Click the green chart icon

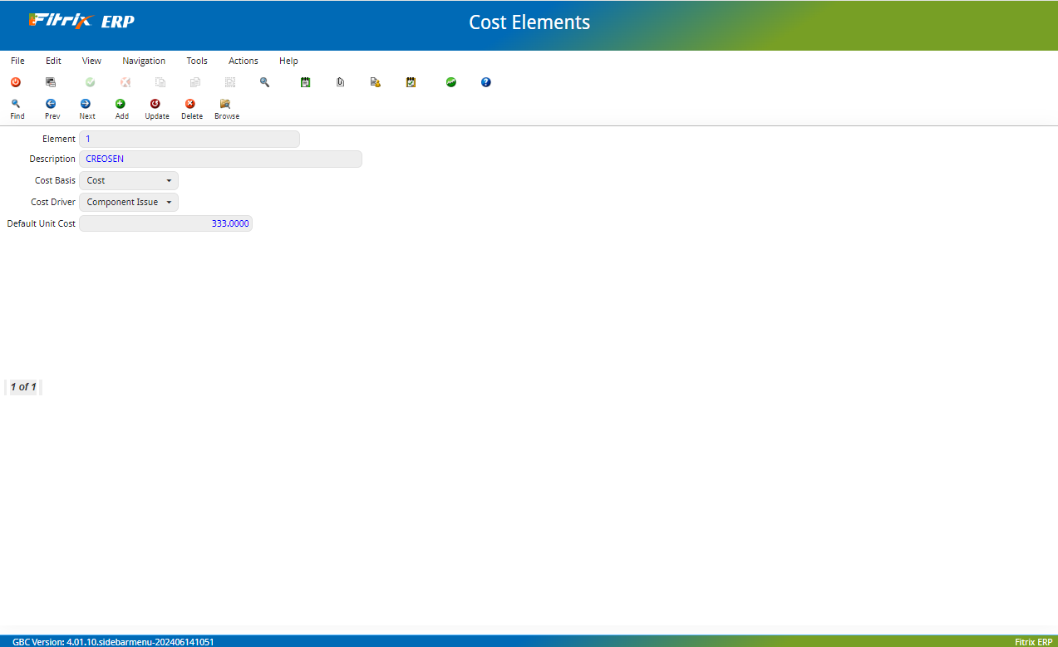[x=451, y=82]
